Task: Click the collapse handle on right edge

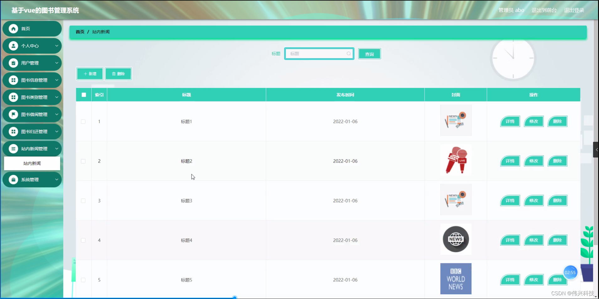Action: pos(596,150)
